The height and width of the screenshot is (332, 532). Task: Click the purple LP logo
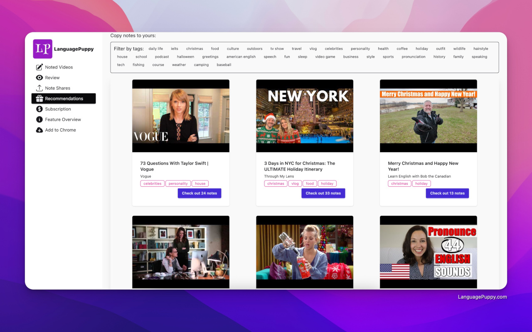(42, 49)
